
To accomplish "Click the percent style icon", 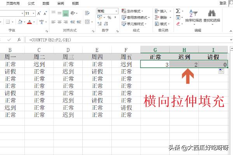I will (x=110, y=17).
